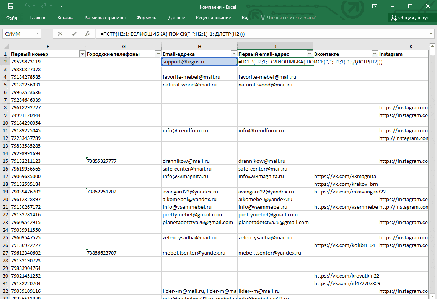The height and width of the screenshot is (299, 437).
Task: Select row 27 header
Action: click(5, 253)
